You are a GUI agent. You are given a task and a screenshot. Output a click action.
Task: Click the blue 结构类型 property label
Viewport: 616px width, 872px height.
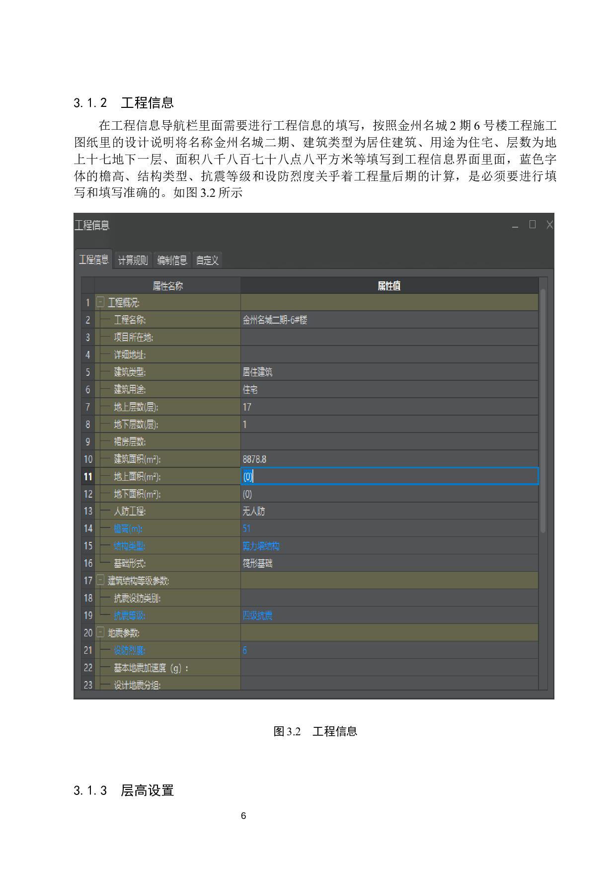pos(130,546)
